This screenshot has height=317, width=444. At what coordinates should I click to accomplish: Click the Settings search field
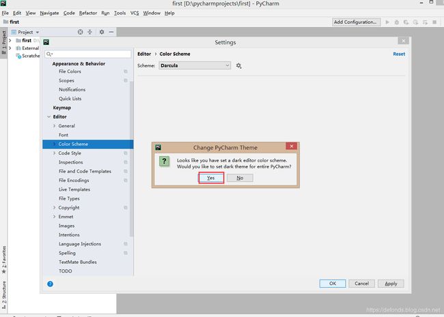88,54
